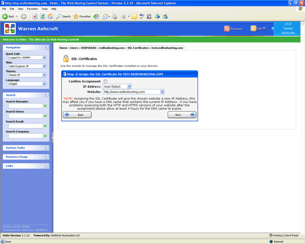Click the Hosting Control Panel status icon
This screenshot has width=305, height=244.
pyautogui.click(x=271, y=235)
